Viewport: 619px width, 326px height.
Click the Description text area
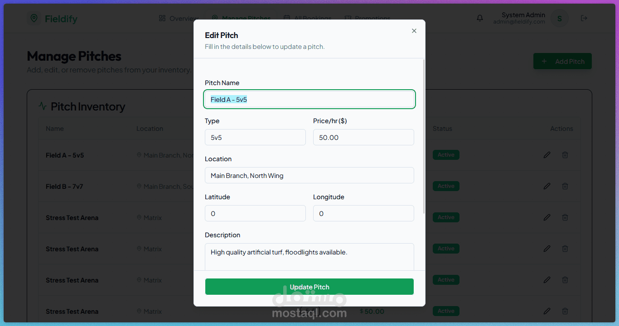click(x=309, y=256)
